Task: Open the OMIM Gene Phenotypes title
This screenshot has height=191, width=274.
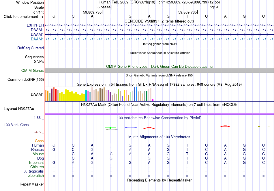Action: (159, 66)
